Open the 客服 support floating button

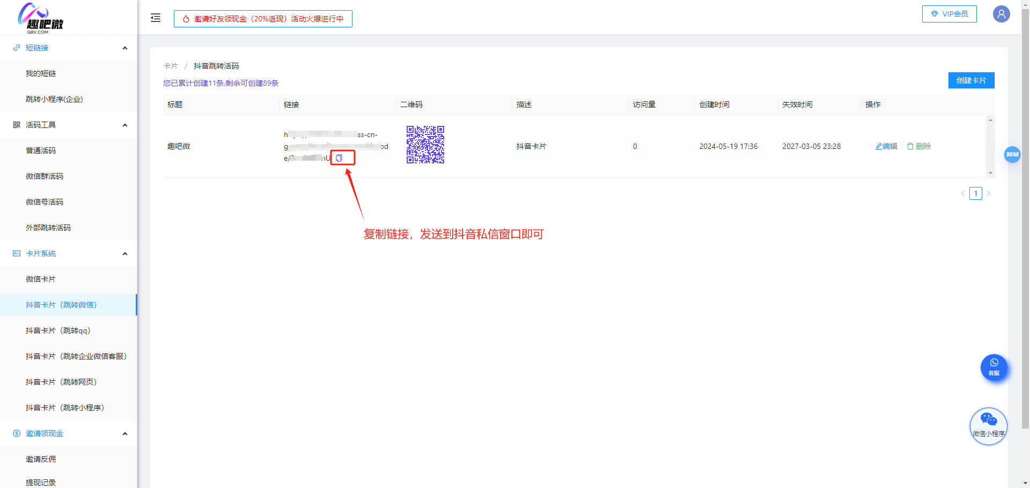(994, 367)
